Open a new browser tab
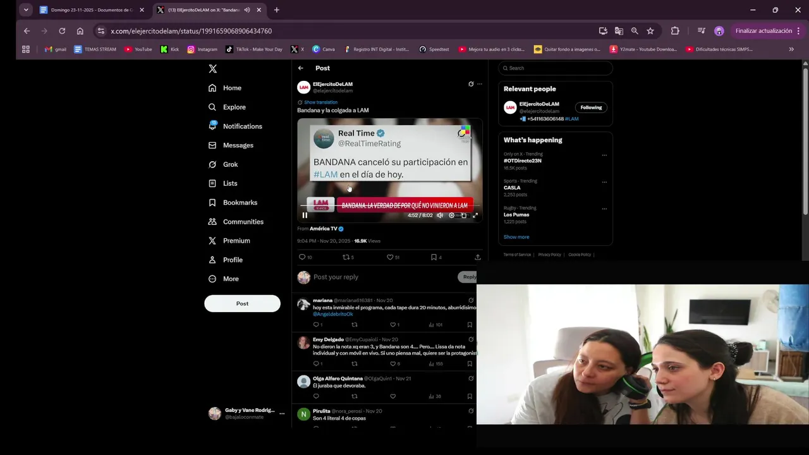 coord(276,10)
